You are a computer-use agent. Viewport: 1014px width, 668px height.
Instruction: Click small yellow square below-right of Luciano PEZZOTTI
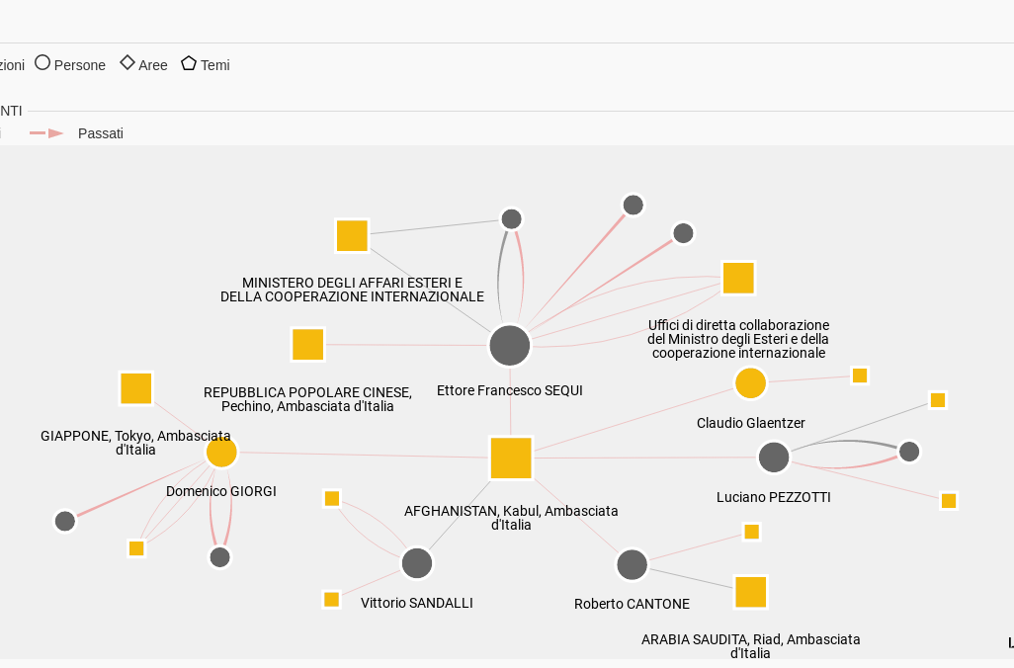pos(949,501)
